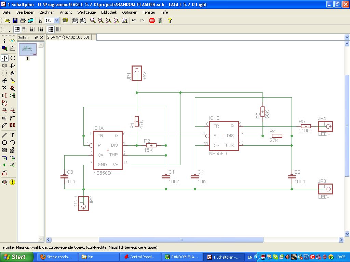Click the Zoom to fit icon
The height and width of the screenshot is (262, 350).
(93, 20)
